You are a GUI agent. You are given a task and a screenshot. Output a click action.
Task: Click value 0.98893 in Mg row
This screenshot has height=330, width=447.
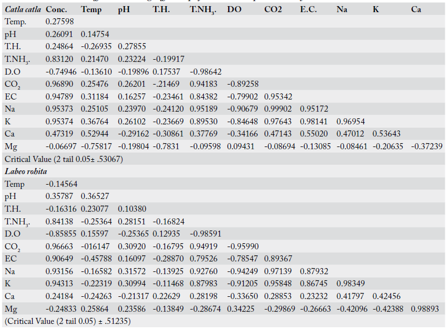click(x=425, y=309)
